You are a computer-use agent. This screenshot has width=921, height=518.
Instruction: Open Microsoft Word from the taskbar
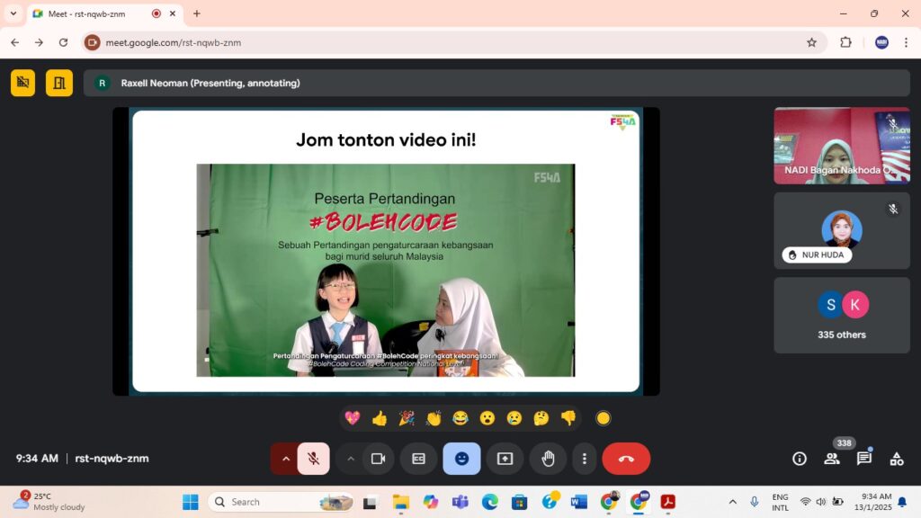point(578,502)
